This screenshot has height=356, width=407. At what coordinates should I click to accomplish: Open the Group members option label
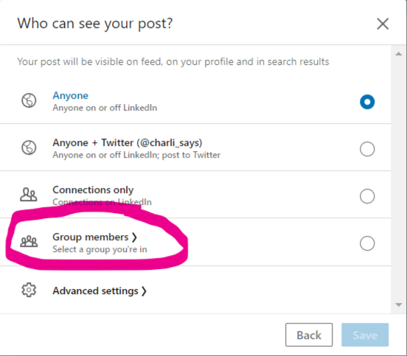click(91, 237)
